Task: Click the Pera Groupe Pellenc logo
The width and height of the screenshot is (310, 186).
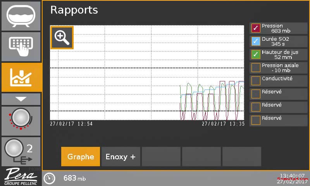Action: click(21, 177)
